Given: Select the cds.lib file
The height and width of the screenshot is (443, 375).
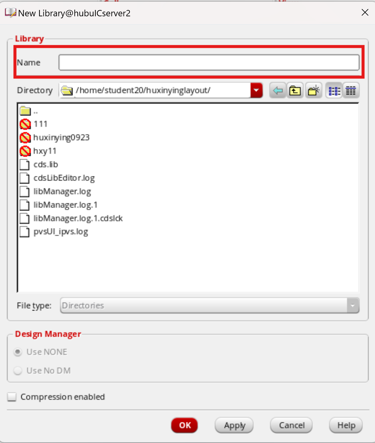Looking at the screenshot, I should 46,165.
